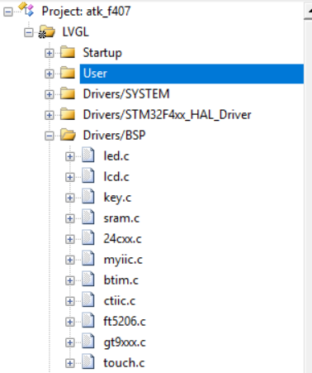Expand the Drivers/STM32F4xx_HAL_Driver group
312x373 pixels.
(50, 115)
